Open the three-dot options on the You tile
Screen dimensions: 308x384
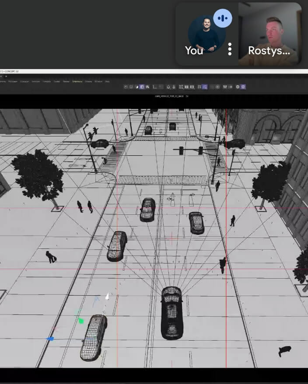(230, 49)
